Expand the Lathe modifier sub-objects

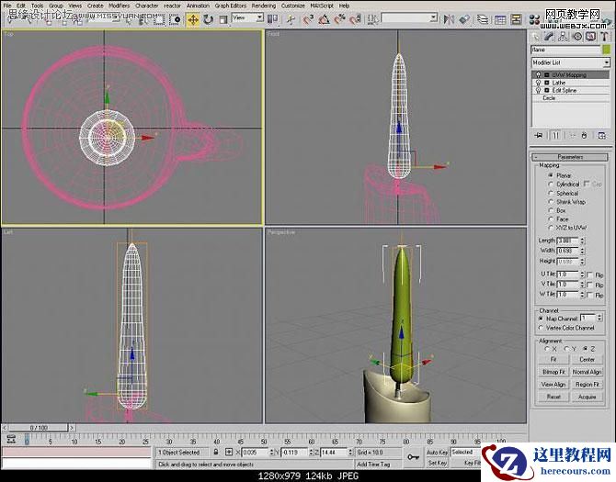click(546, 83)
